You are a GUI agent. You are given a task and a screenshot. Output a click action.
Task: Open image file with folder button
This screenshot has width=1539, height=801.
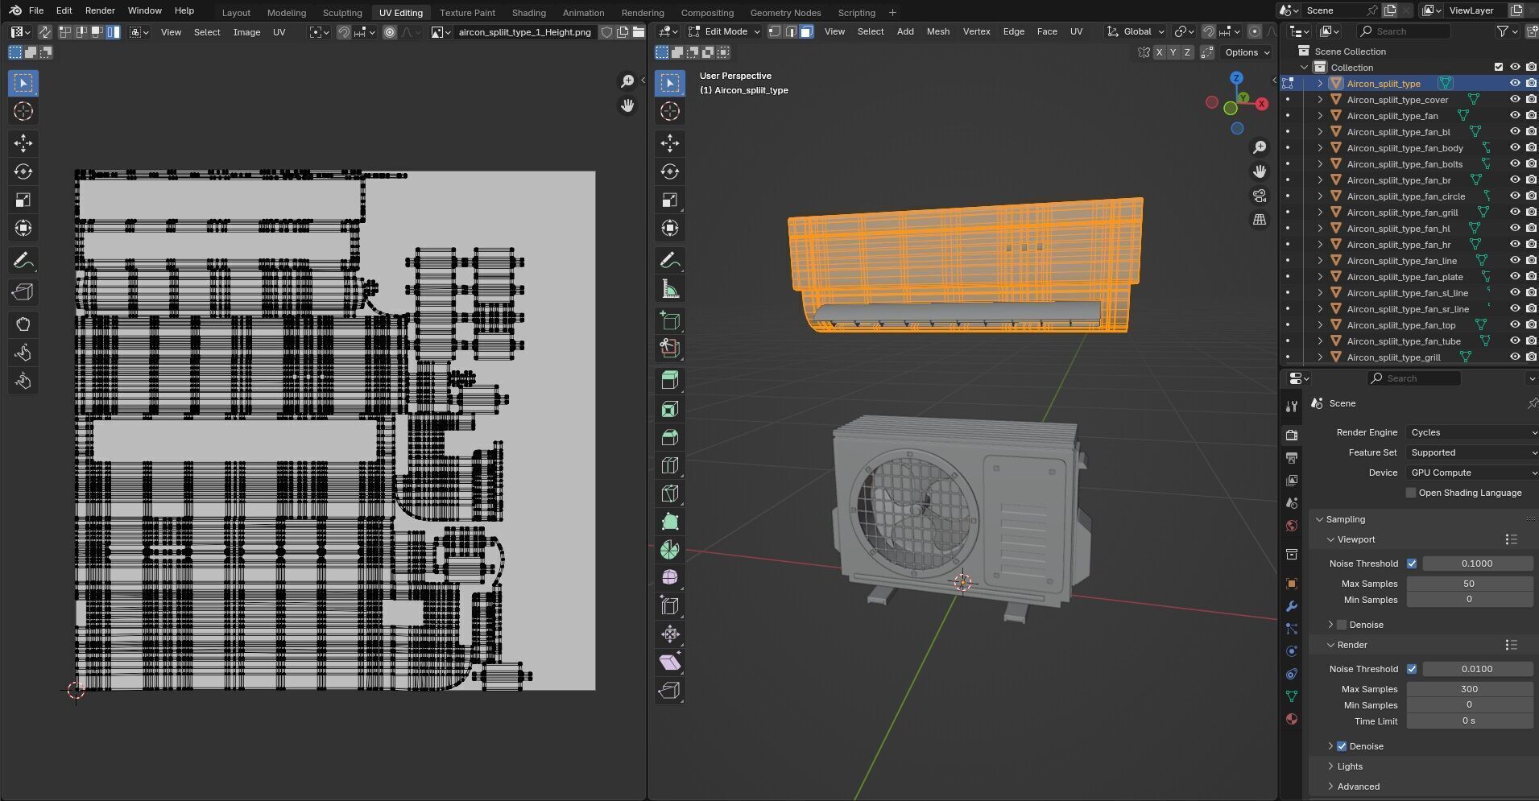click(639, 32)
